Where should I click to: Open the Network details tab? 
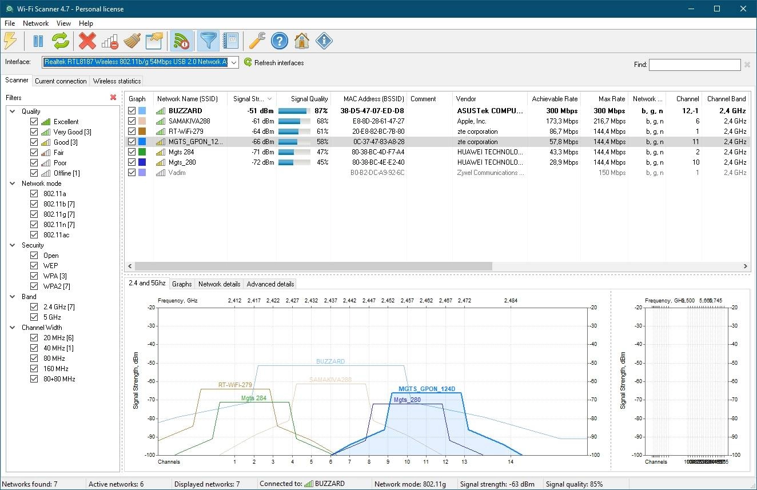[219, 284]
